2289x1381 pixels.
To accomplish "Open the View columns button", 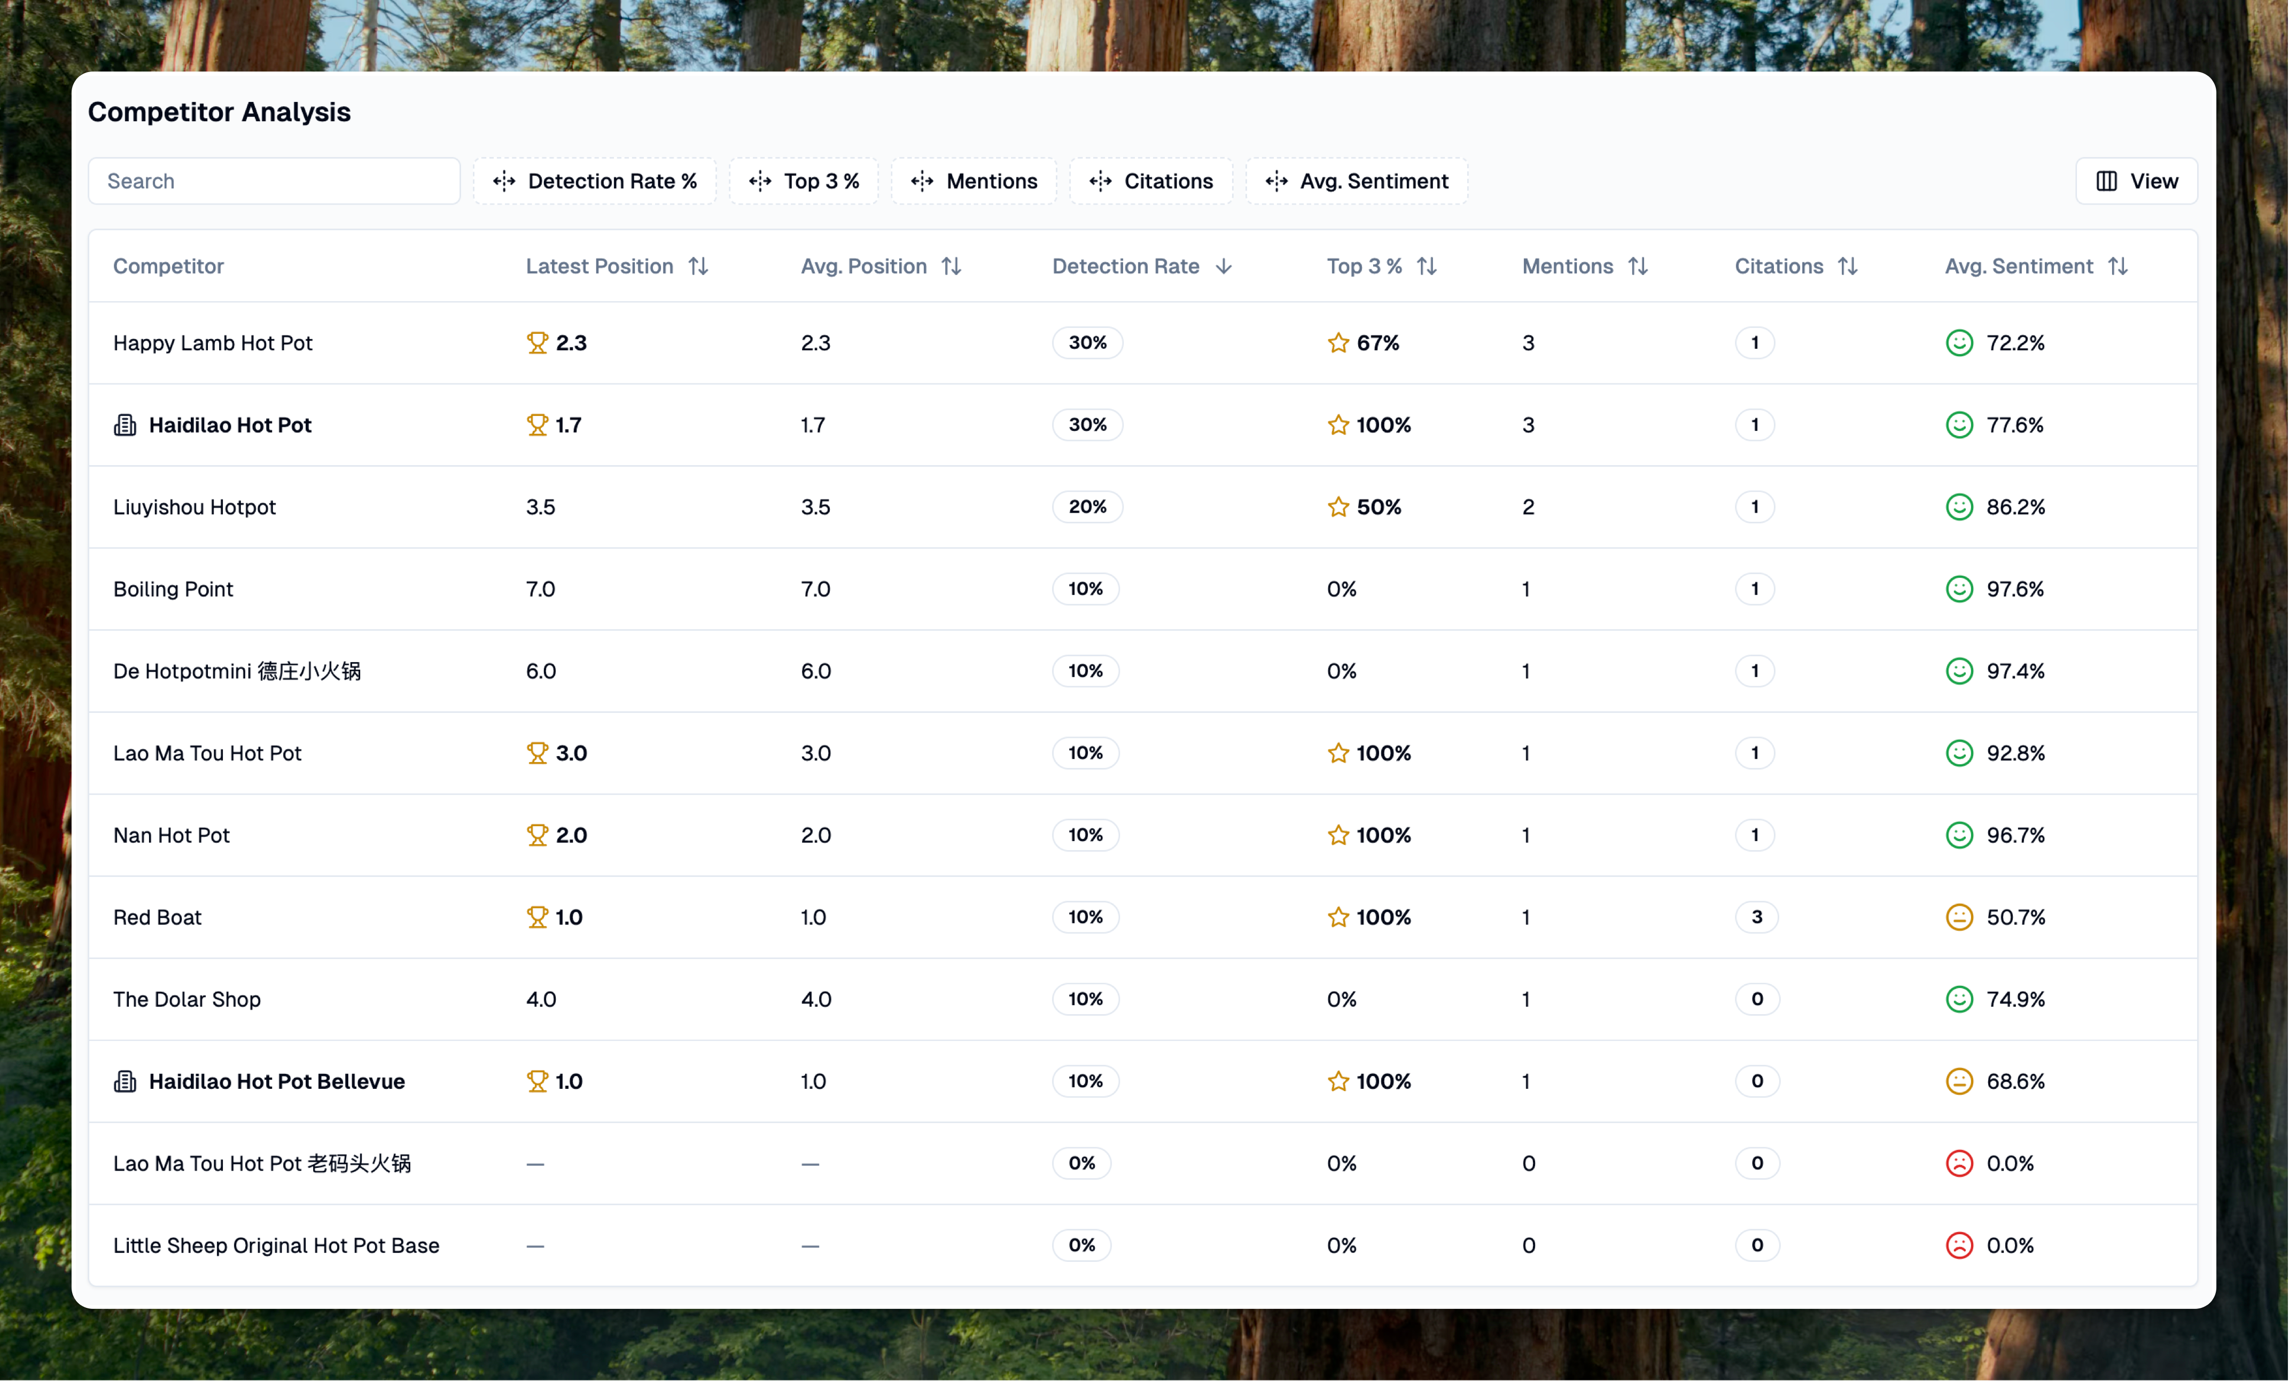I will [x=2136, y=181].
